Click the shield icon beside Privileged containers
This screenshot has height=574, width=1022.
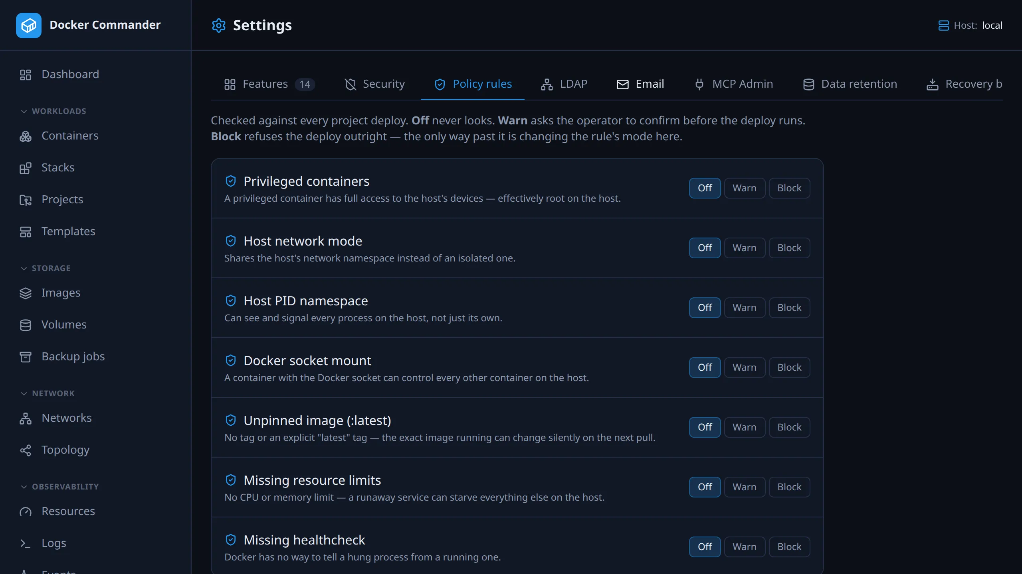pos(231,181)
